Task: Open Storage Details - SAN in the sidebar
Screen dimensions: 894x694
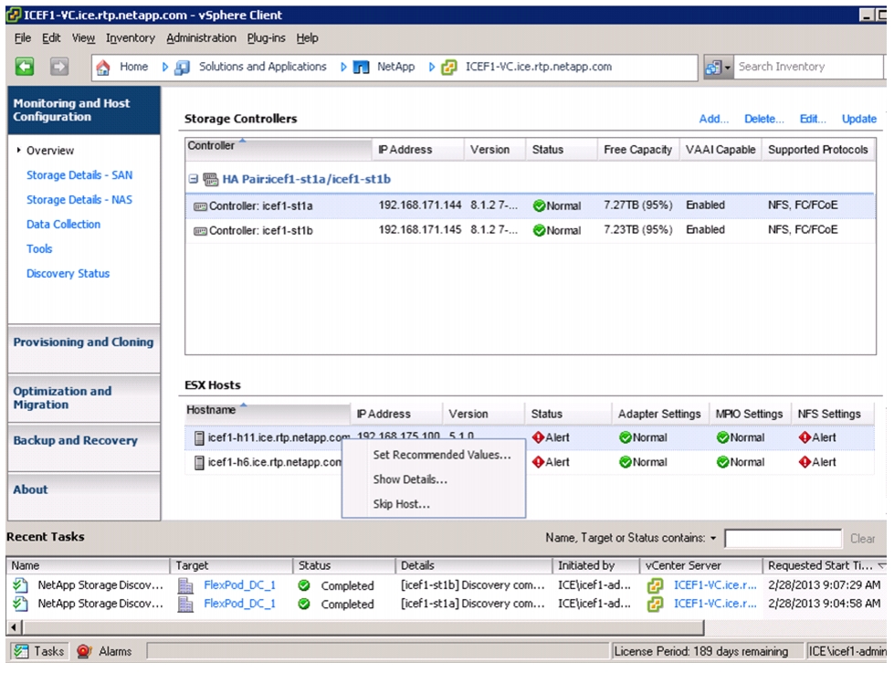Action: [x=79, y=175]
